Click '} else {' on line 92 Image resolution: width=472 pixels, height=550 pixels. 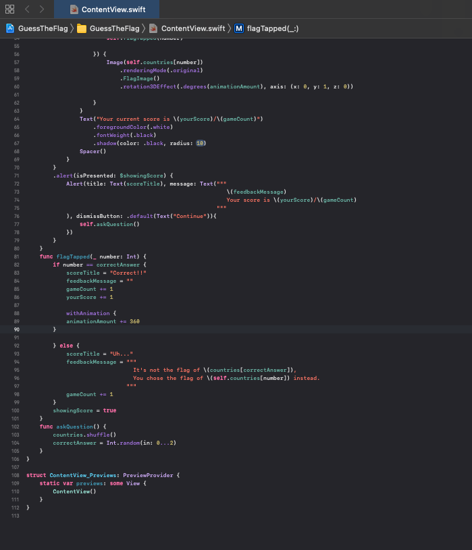(x=66, y=346)
